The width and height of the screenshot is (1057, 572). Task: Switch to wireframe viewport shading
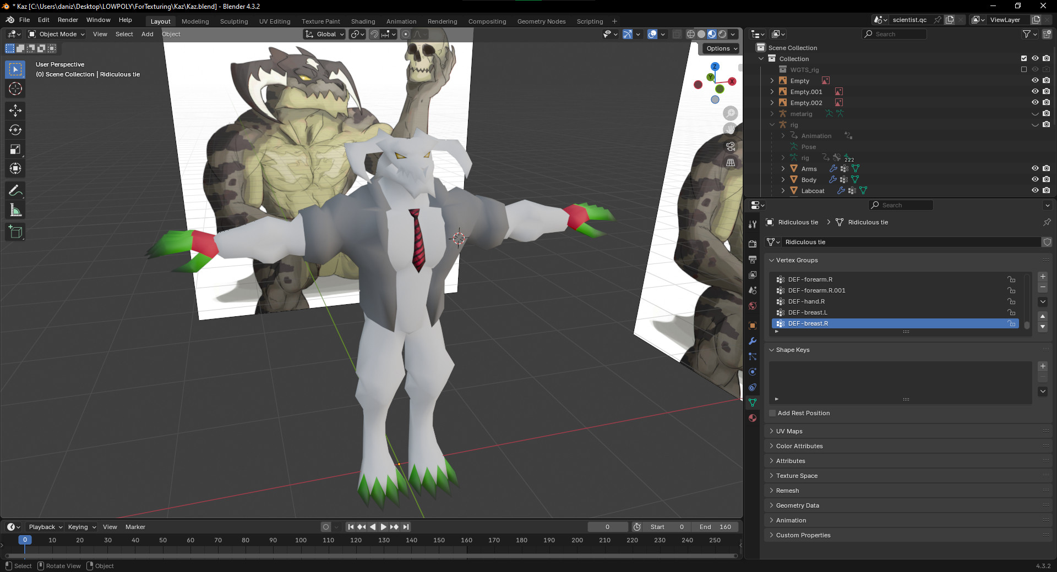[x=690, y=34]
